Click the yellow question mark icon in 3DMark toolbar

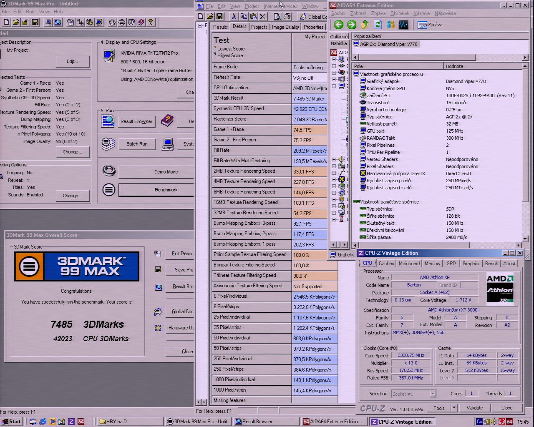point(151,22)
